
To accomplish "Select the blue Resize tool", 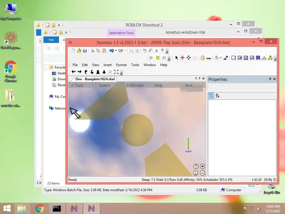I will pos(189,58).
